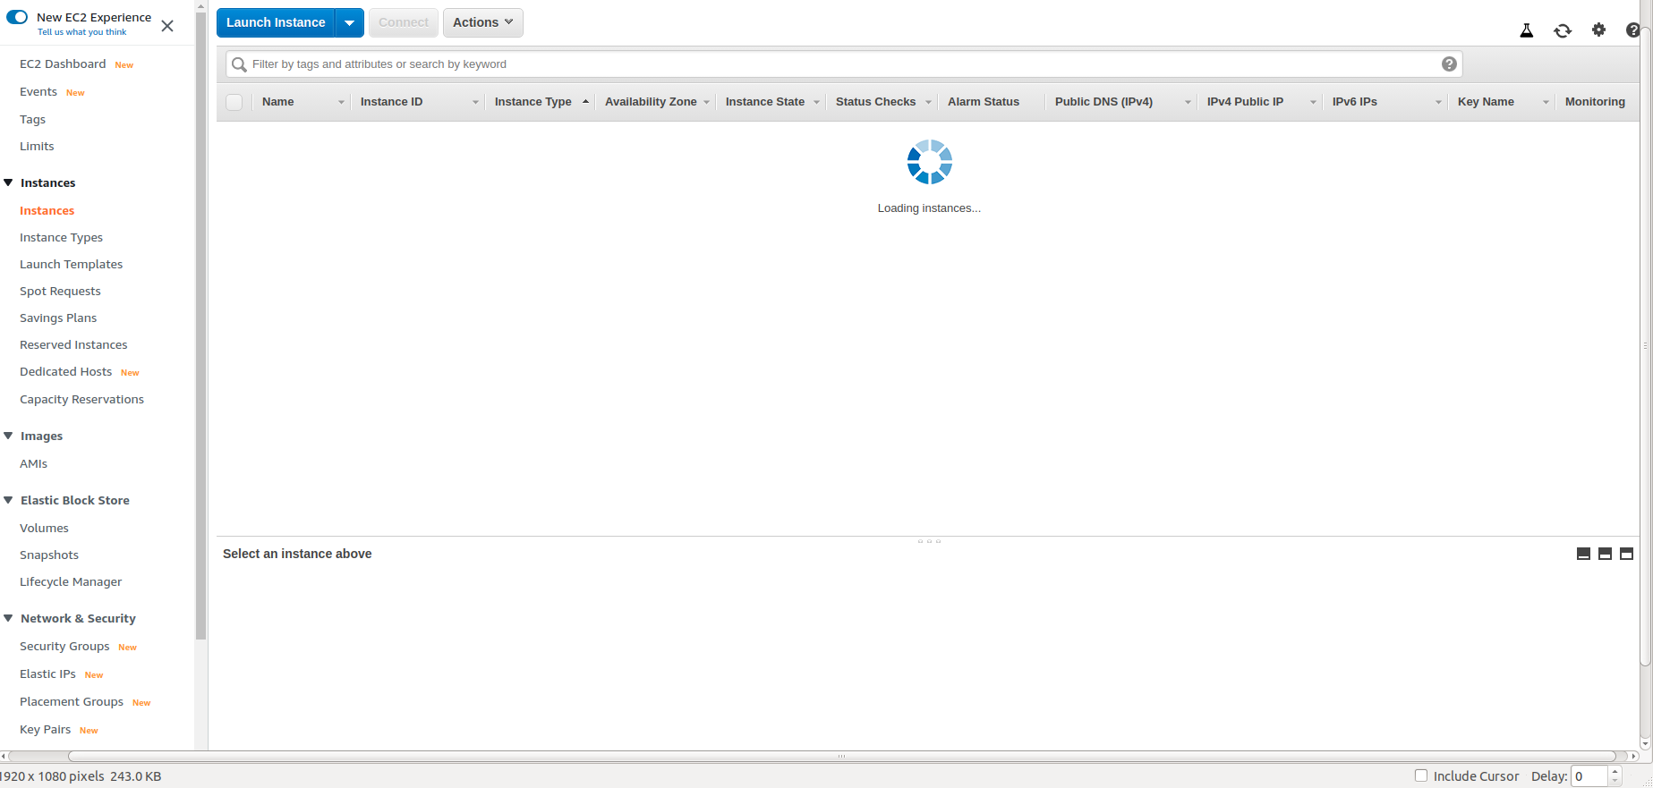Screen dimensions: 1653x788
Task: Open the Availability Zone column dropdown
Action: pyautogui.click(x=706, y=103)
